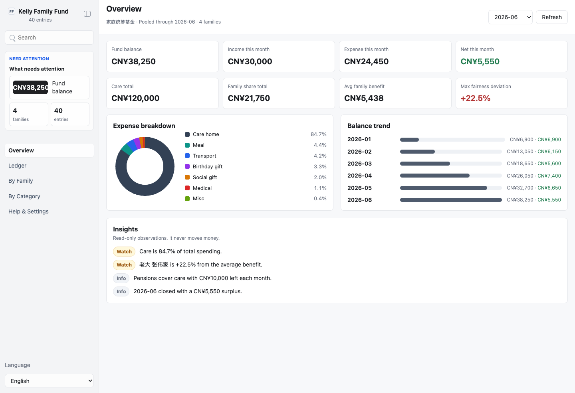Click the Transport 4.2% percentage

[320, 156]
